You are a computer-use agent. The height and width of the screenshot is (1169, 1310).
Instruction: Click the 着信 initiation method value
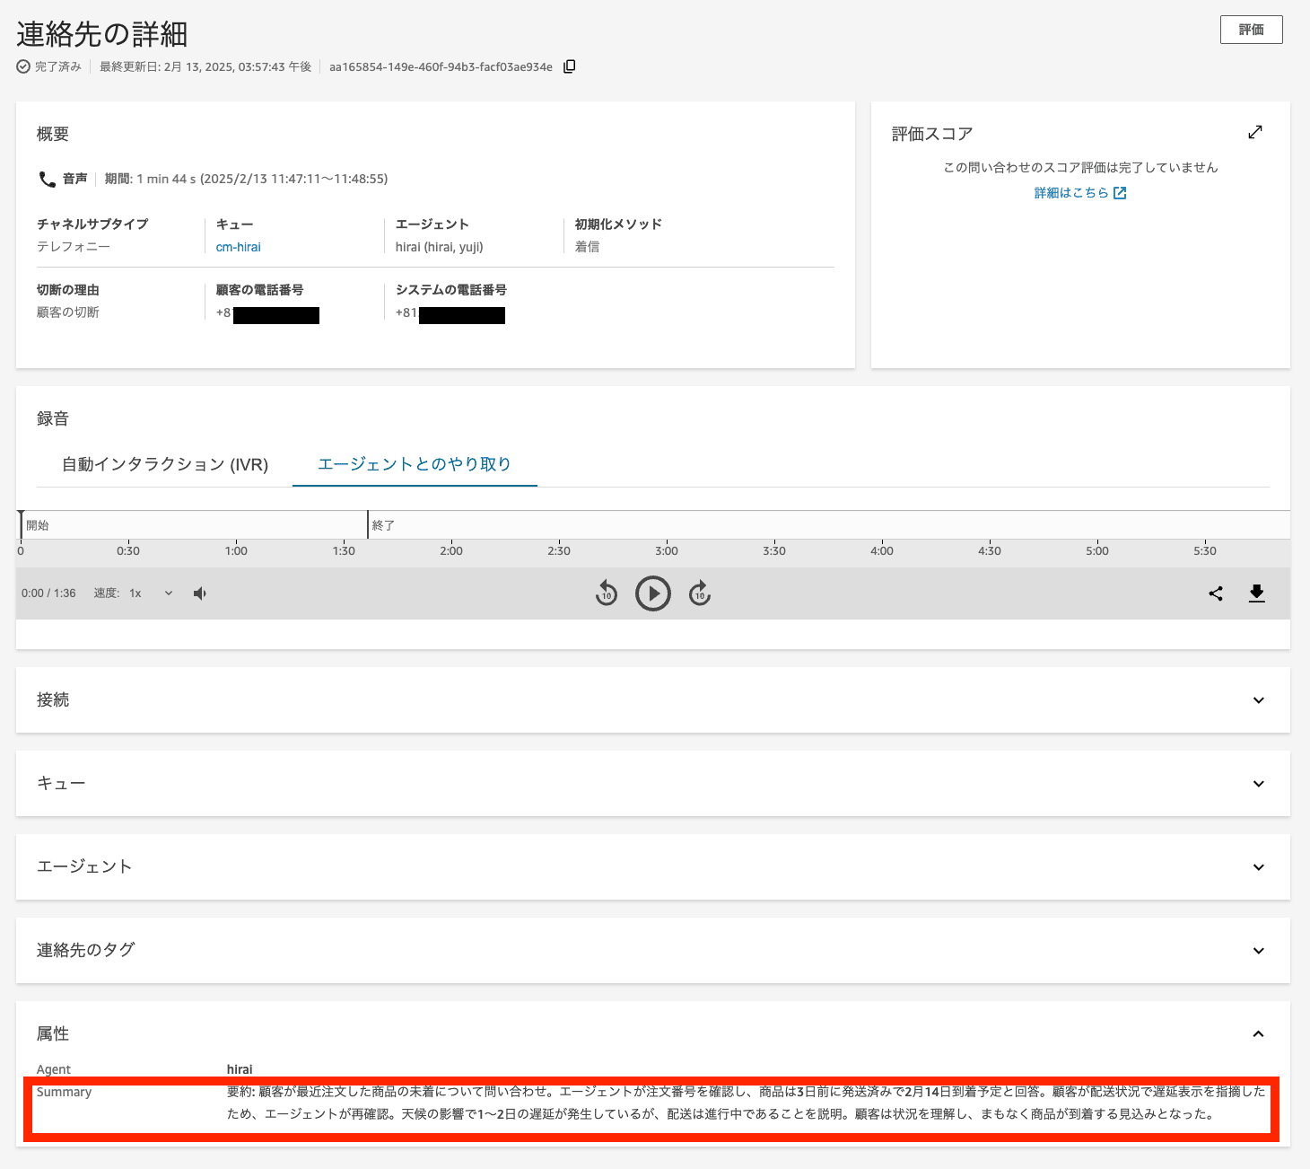(x=588, y=247)
